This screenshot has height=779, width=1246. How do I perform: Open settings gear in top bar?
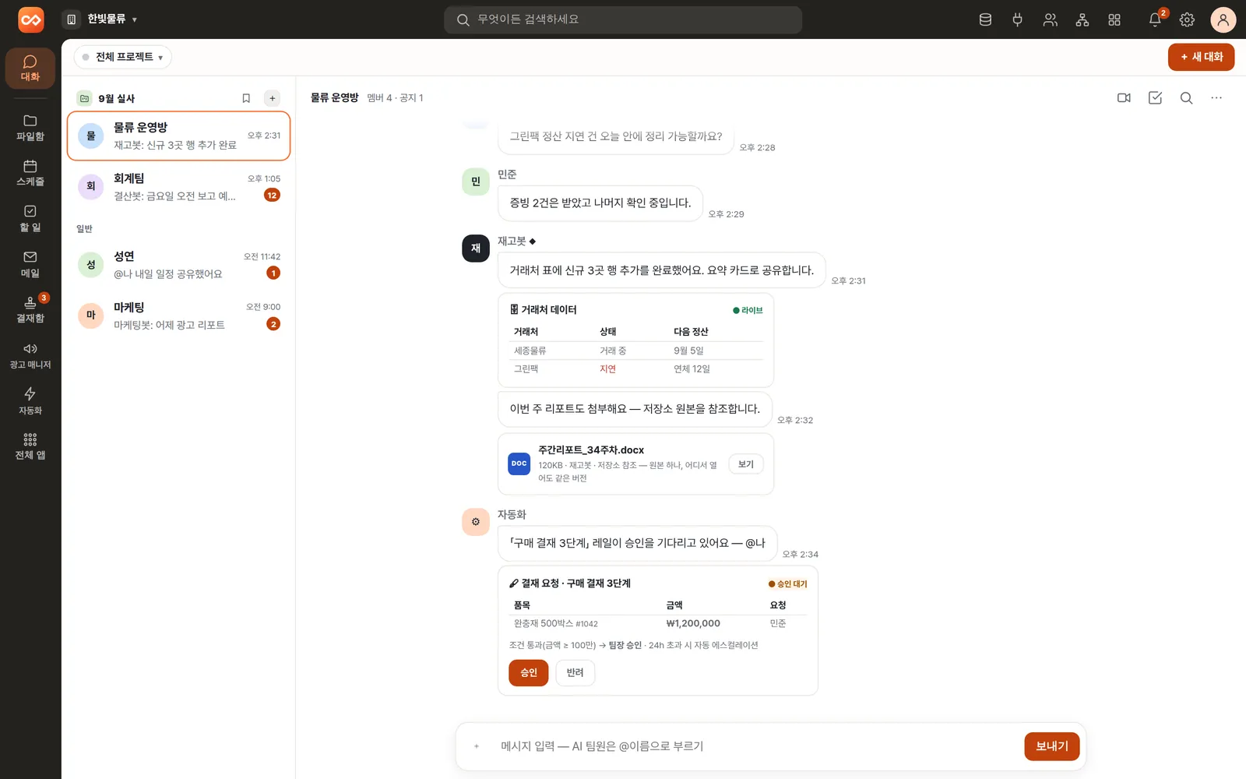point(1187,19)
